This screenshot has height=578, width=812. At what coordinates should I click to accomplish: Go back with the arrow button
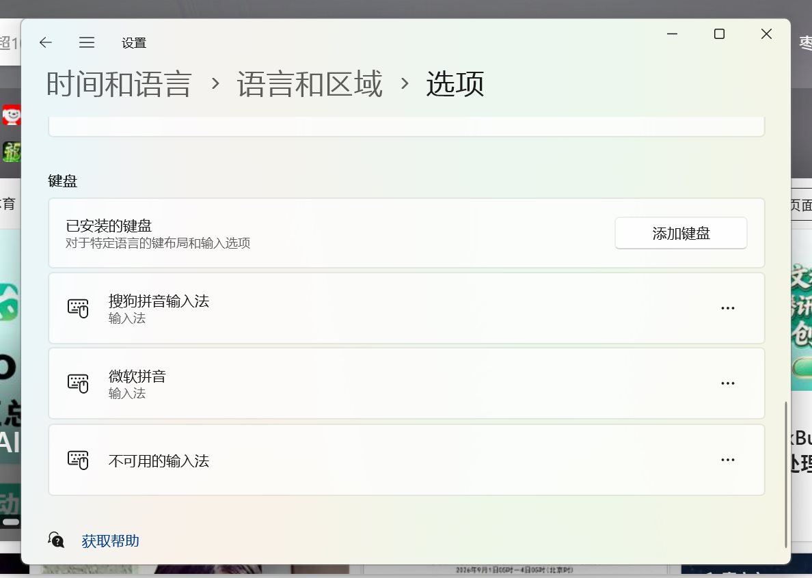pyautogui.click(x=46, y=42)
